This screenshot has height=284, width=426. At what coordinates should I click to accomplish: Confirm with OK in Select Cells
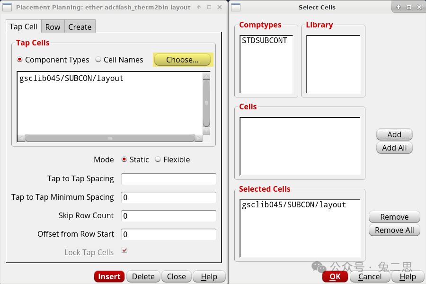tap(335, 276)
